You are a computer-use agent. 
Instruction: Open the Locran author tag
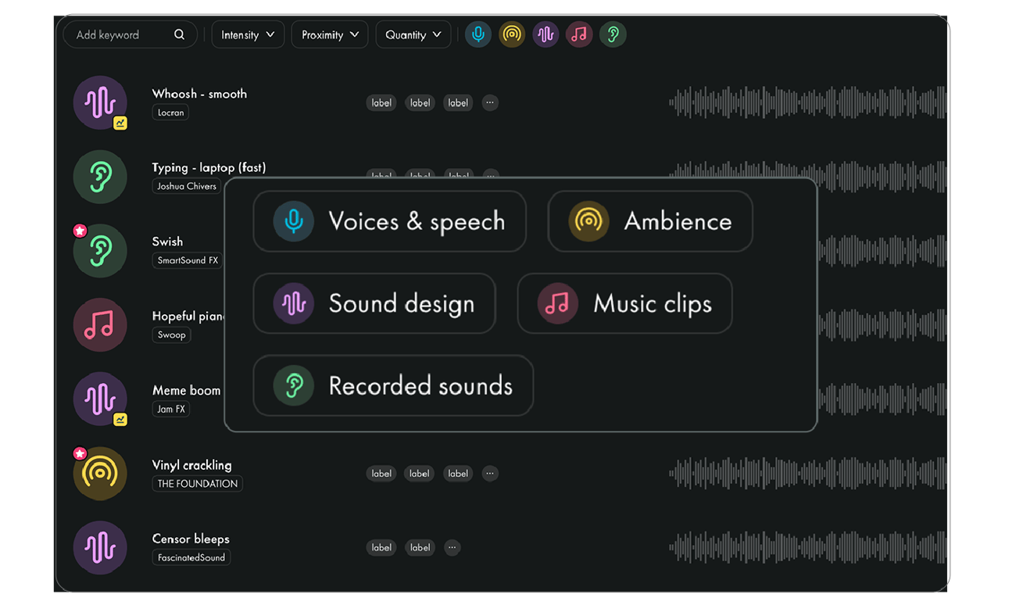[x=170, y=113]
